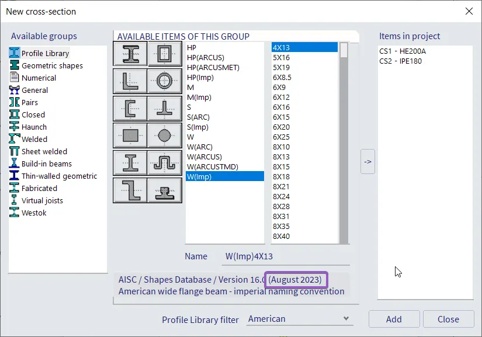Choose the rectangular hollow section icon

[x=165, y=54]
